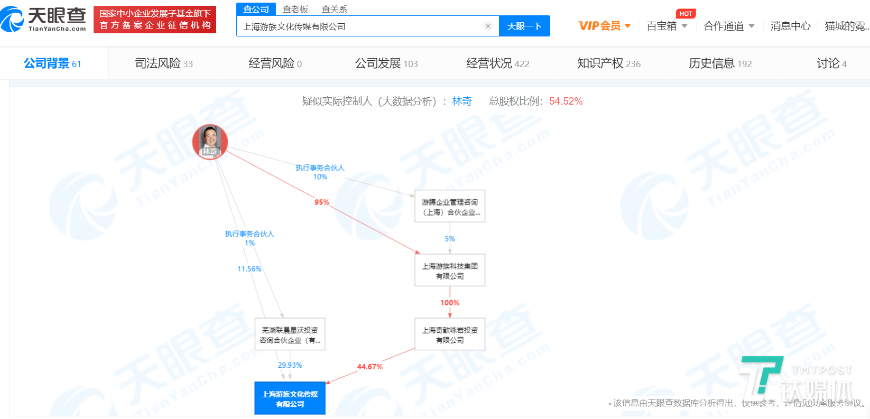Click the 执行事务合伙人 10% edge label
The width and height of the screenshot is (870, 419).
[x=320, y=172]
